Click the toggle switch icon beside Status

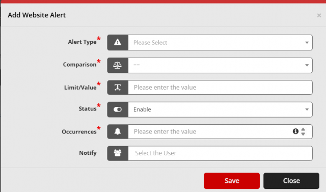click(x=118, y=109)
